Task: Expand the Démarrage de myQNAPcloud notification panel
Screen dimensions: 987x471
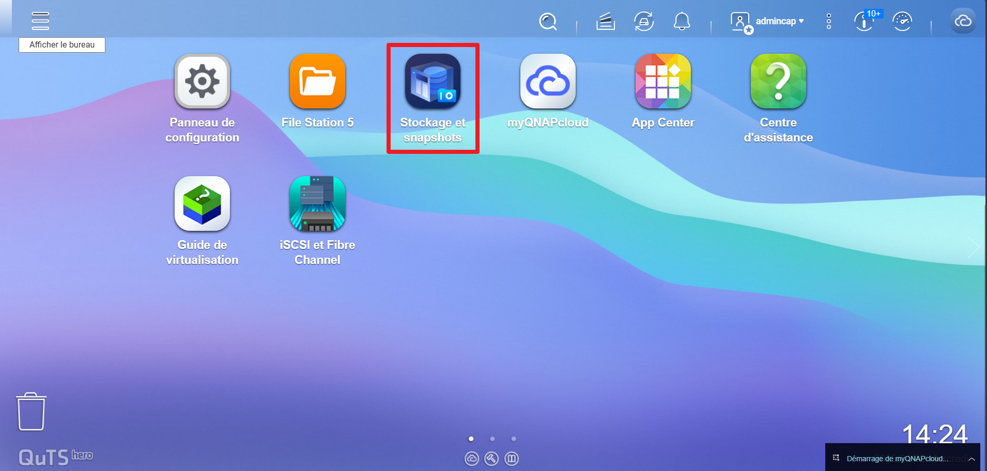Action: coord(971,459)
